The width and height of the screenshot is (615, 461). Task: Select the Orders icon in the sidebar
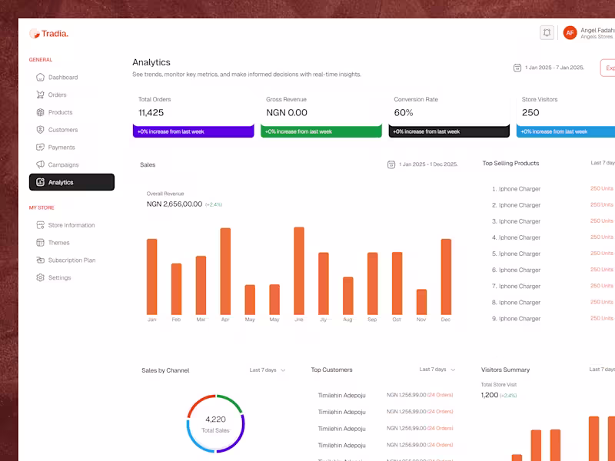[x=40, y=95]
